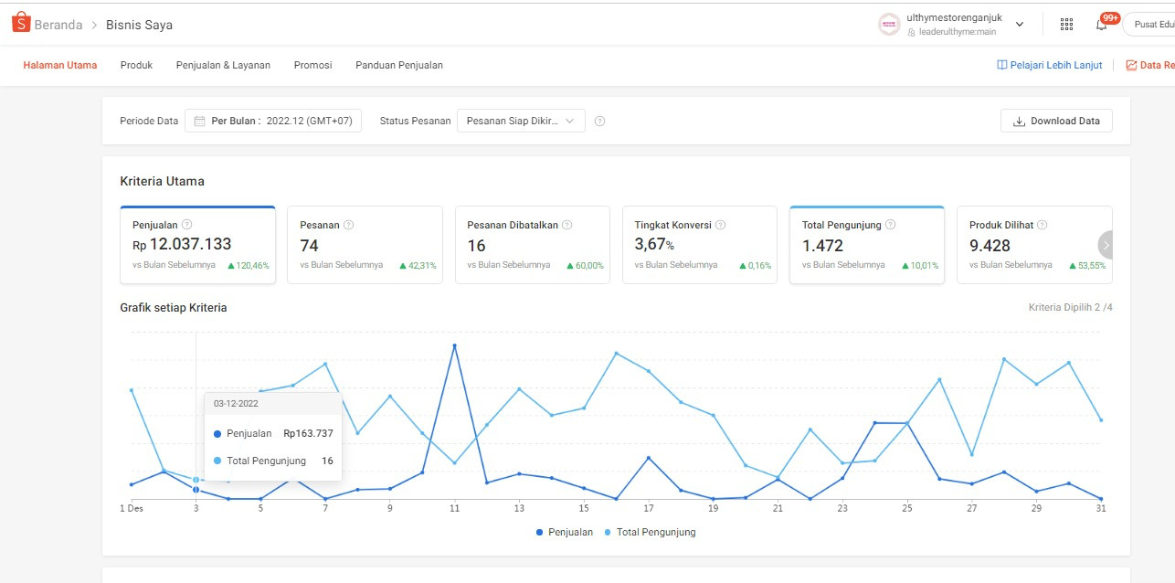Click info icon beside Tingkat Konversi
Image resolution: width=1175 pixels, height=583 pixels.
720,225
